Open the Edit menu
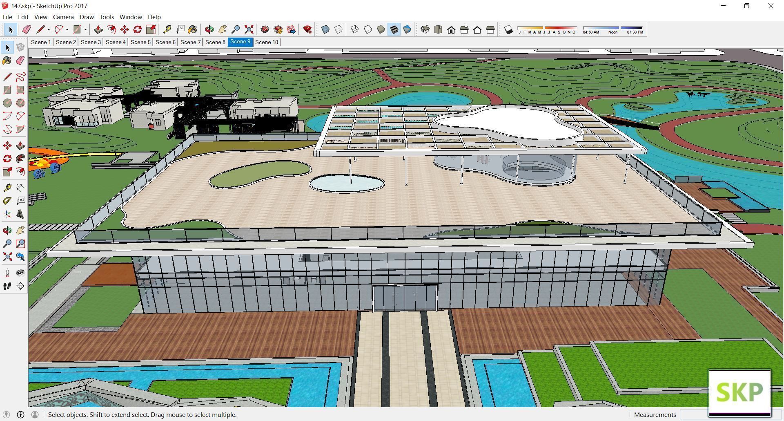Image resolution: width=784 pixels, height=421 pixels. (x=23, y=17)
